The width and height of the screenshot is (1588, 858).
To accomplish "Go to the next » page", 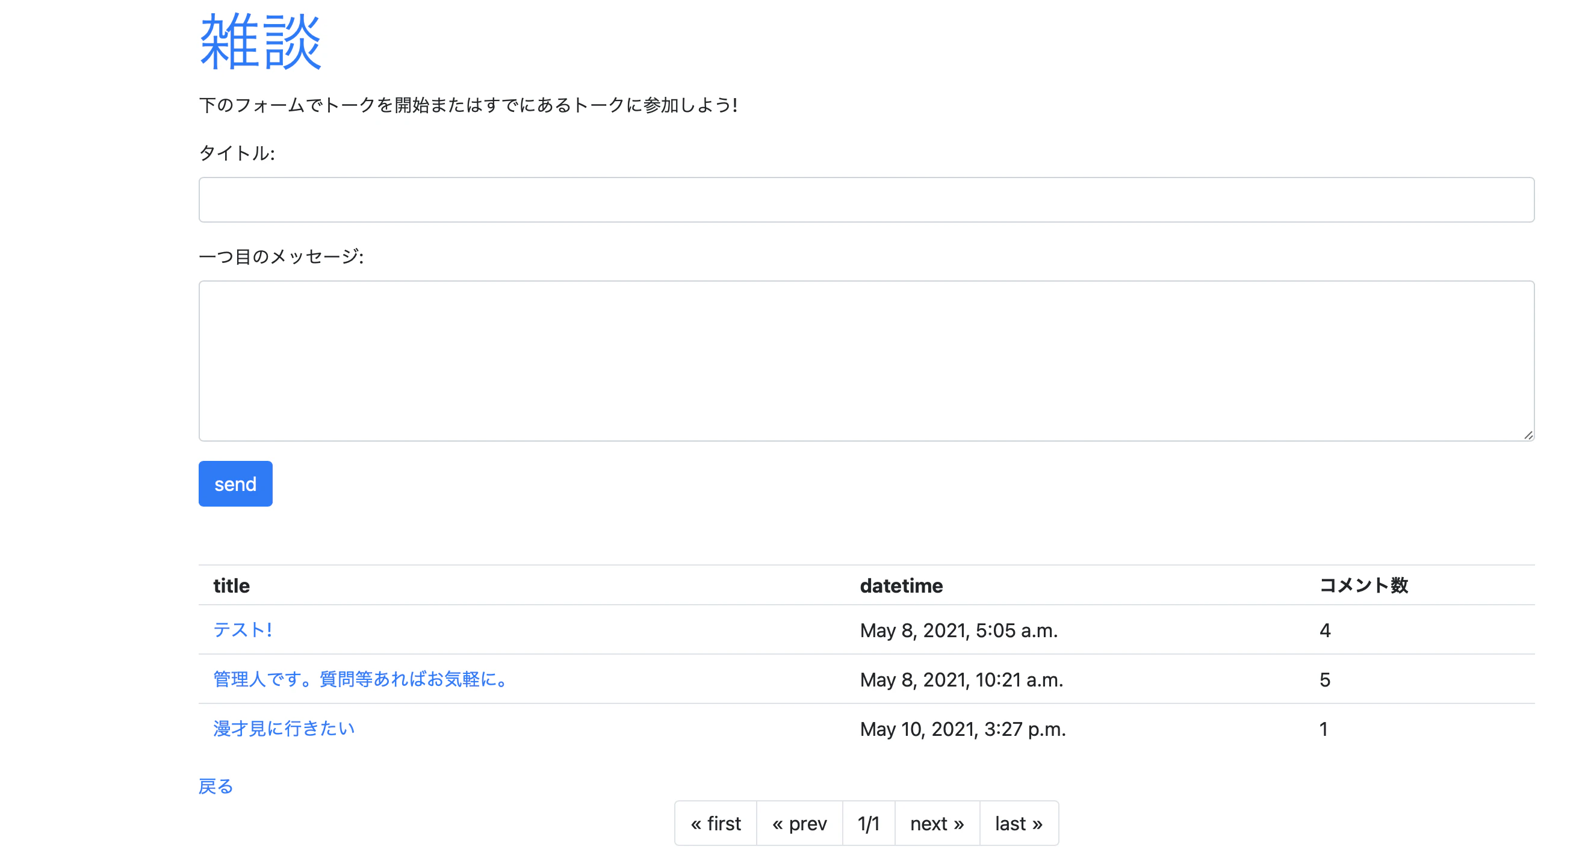I will pyautogui.click(x=937, y=824).
